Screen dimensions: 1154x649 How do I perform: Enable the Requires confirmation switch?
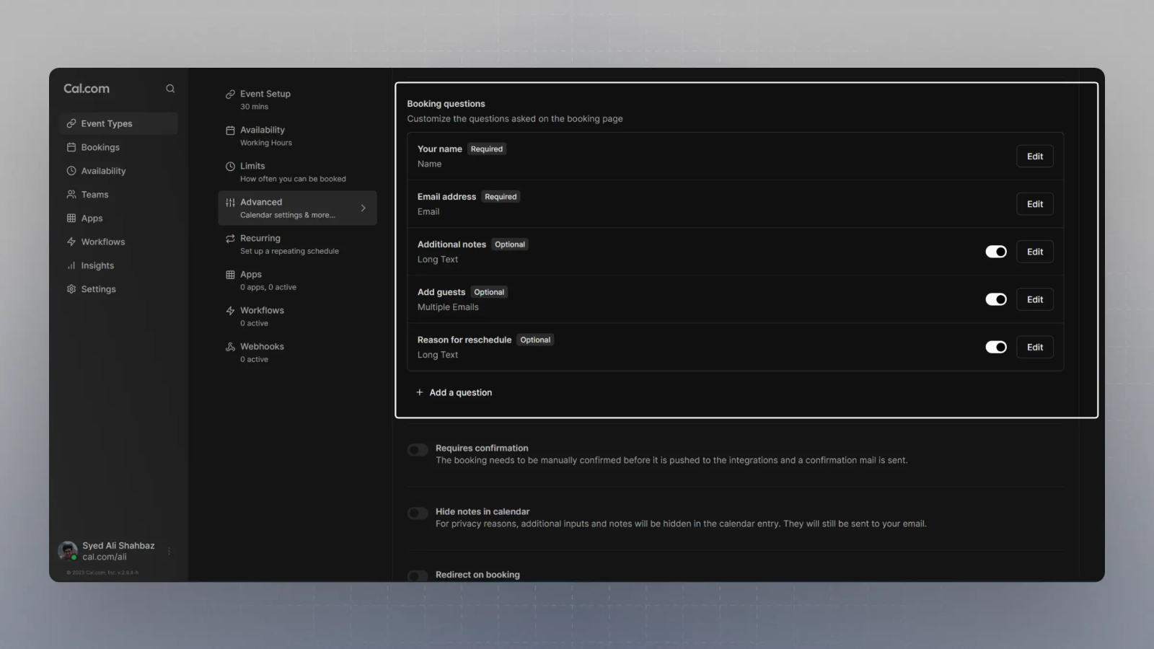coord(418,450)
